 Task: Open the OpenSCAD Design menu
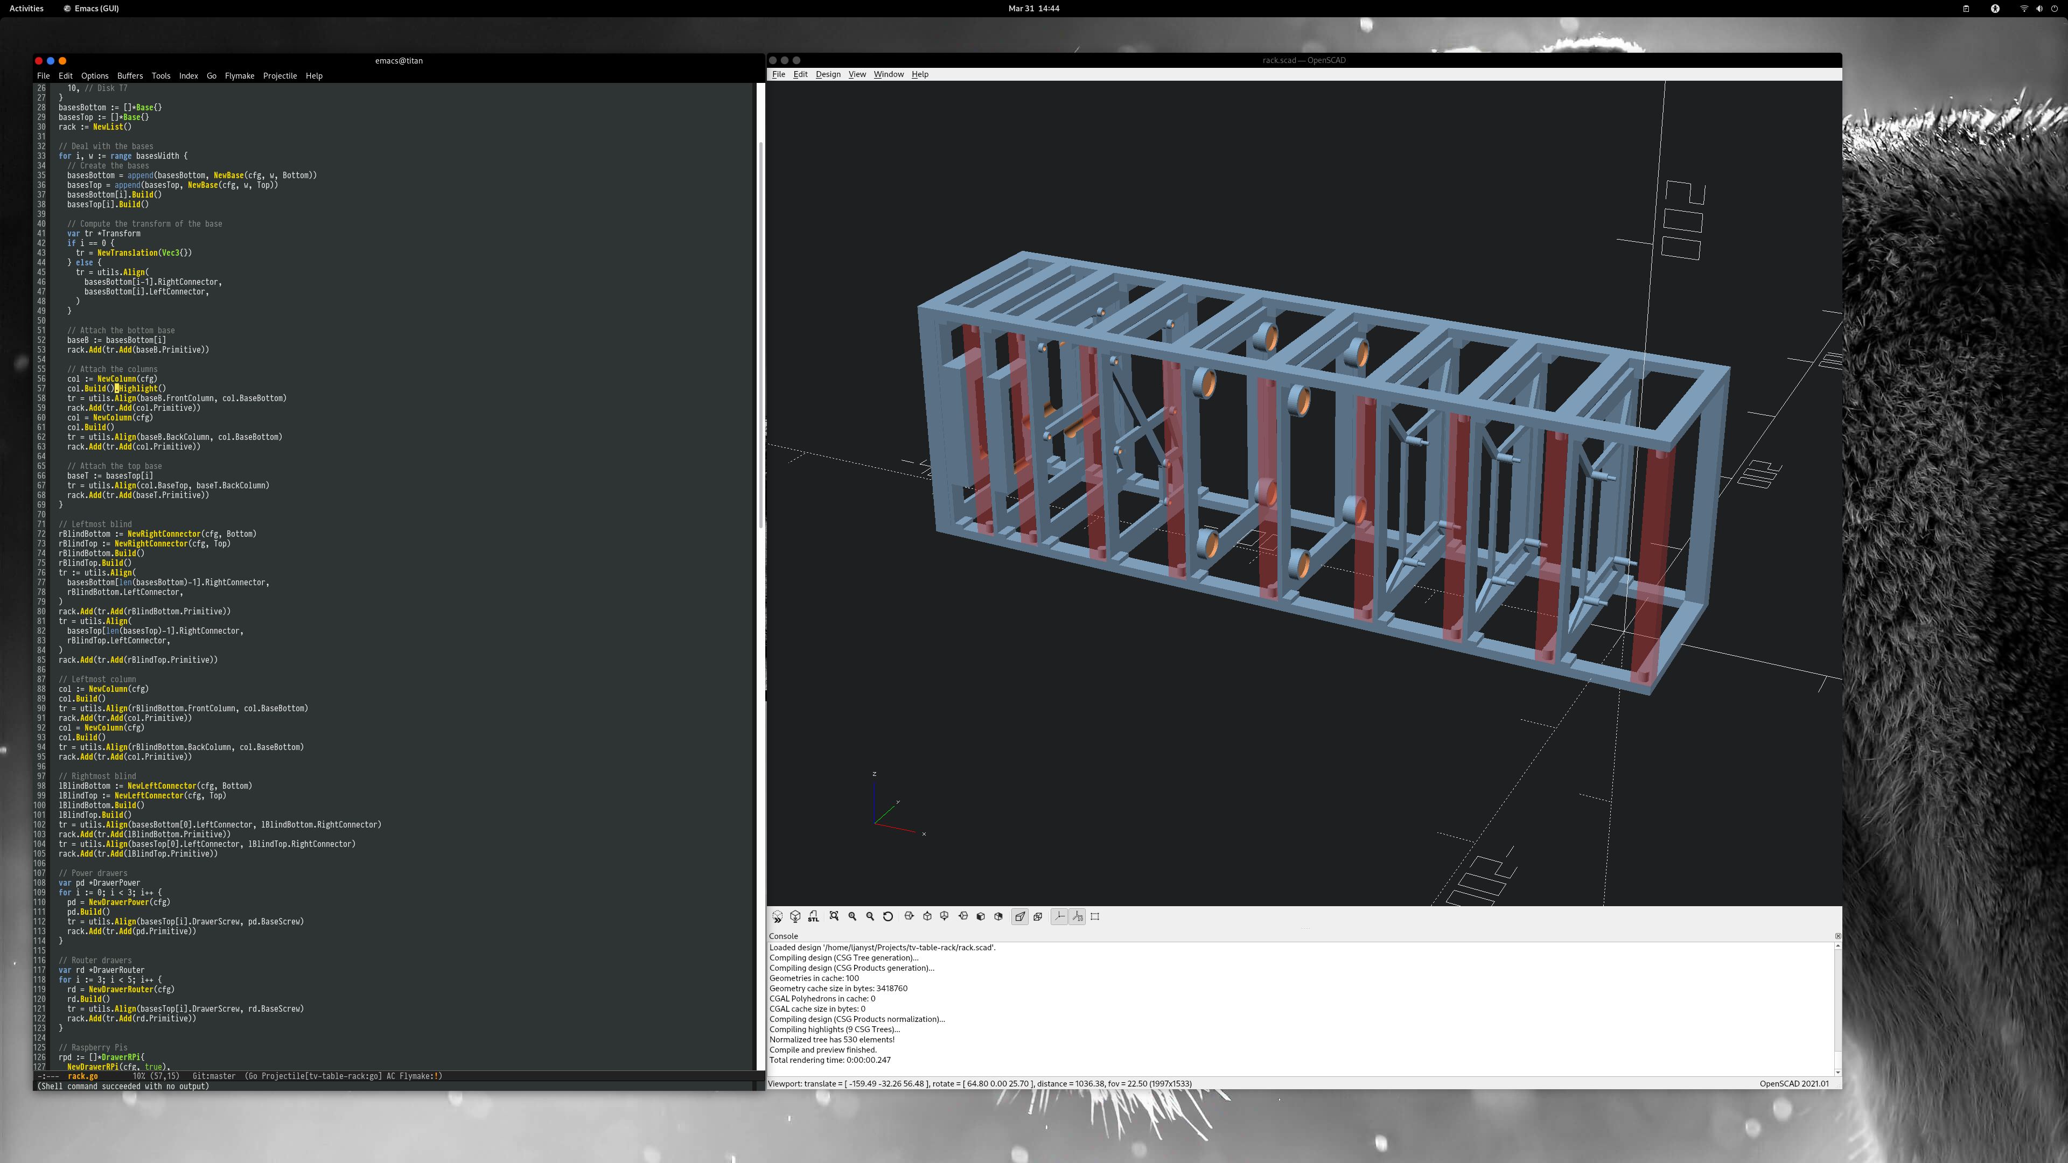(x=828, y=74)
